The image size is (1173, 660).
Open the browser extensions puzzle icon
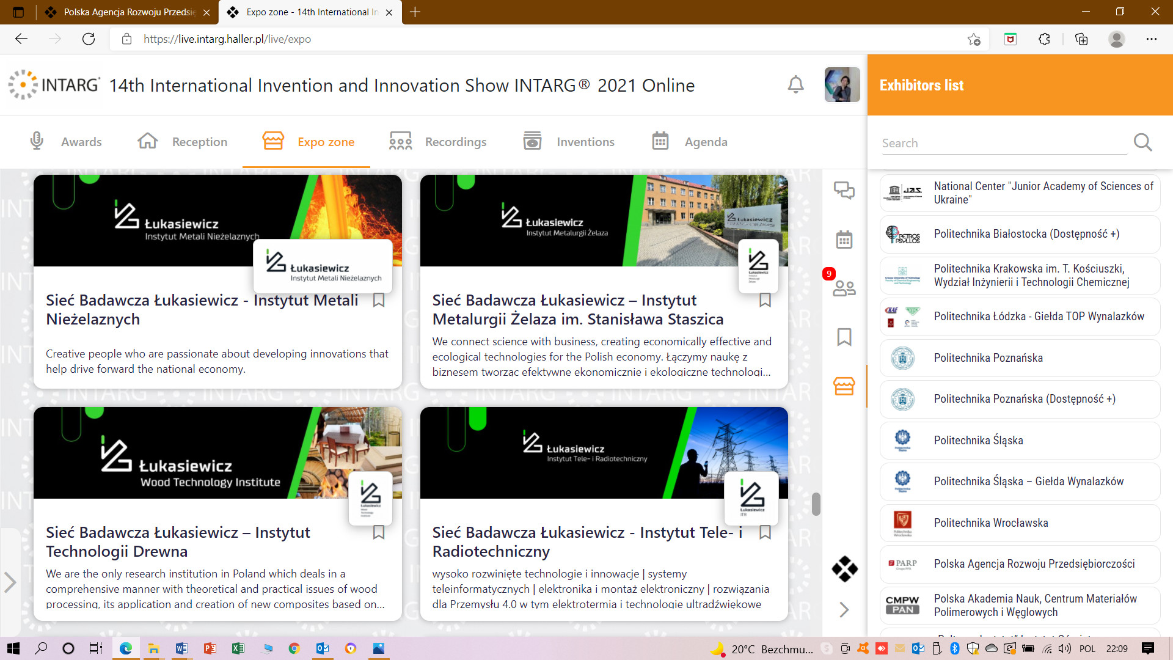pos(1044,39)
